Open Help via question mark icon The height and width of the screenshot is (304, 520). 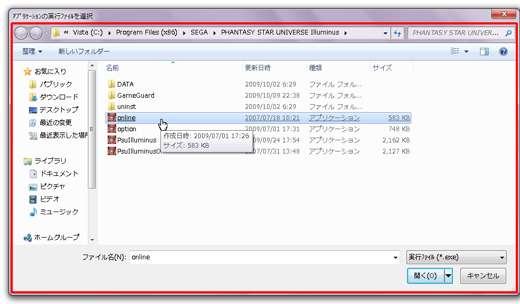503,51
